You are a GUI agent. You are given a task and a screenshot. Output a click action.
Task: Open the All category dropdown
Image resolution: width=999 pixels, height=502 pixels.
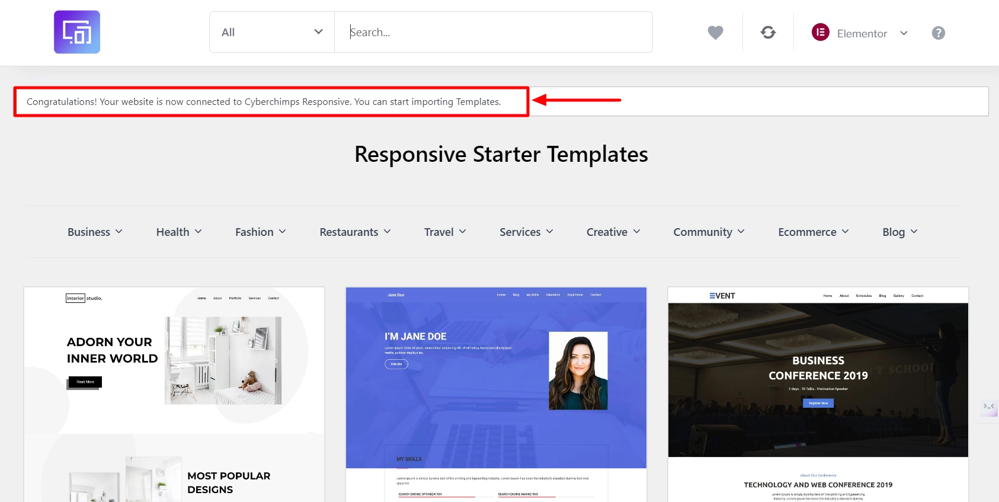pyautogui.click(x=272, y=32)
